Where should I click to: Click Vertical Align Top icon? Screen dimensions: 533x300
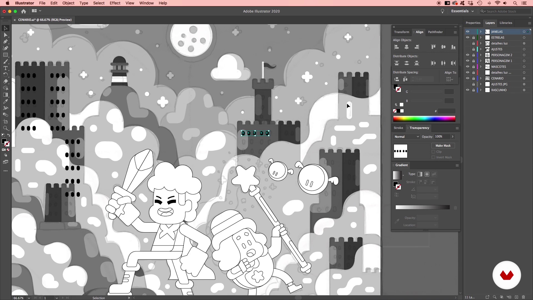tap(433, 47)
